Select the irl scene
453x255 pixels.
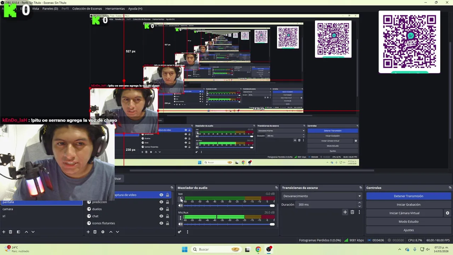point(42,216)
